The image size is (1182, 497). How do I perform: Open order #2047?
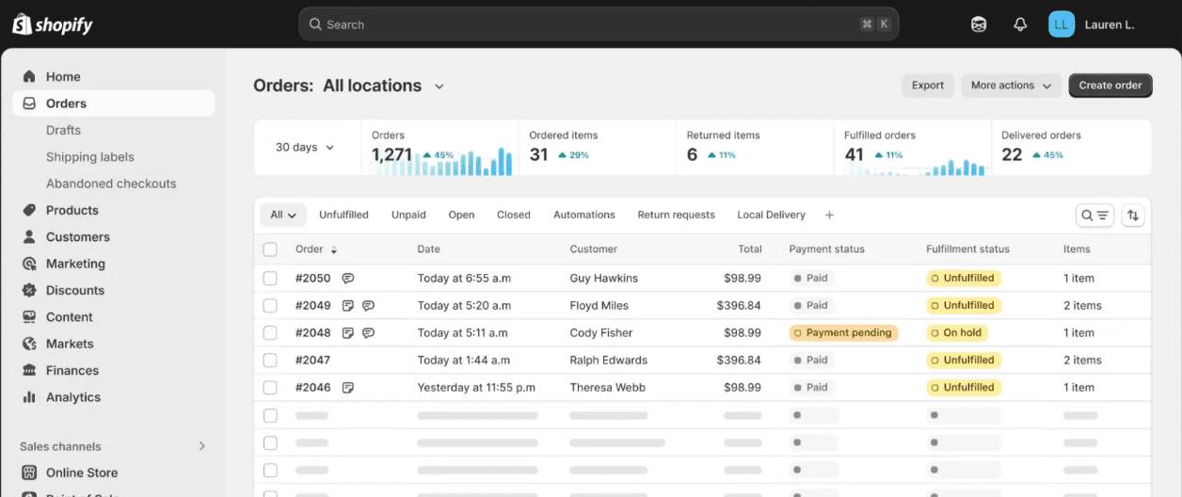pos(312,361)
